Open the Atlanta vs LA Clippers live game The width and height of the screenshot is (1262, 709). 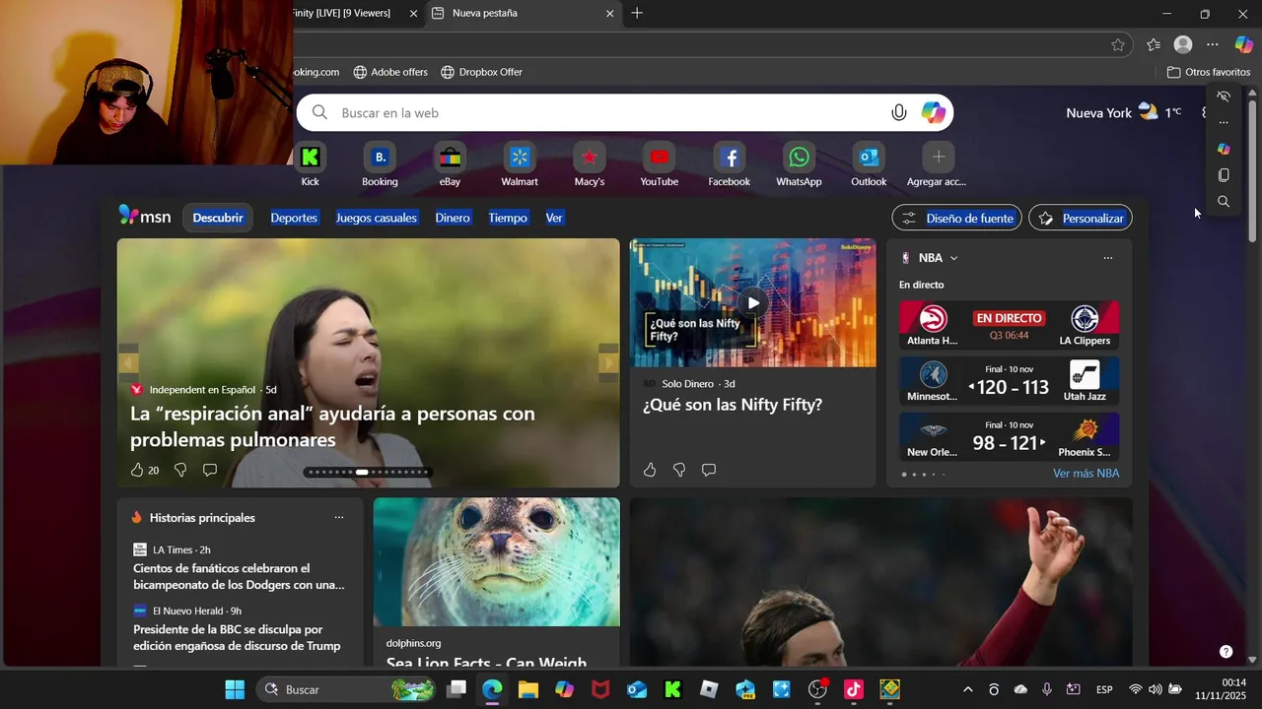pos(1010,325)
